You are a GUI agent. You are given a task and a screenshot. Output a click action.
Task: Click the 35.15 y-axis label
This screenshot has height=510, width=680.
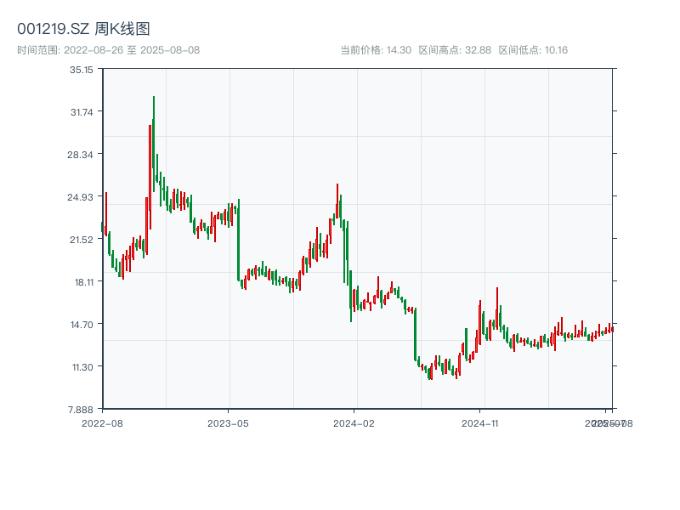pos(82,70)
